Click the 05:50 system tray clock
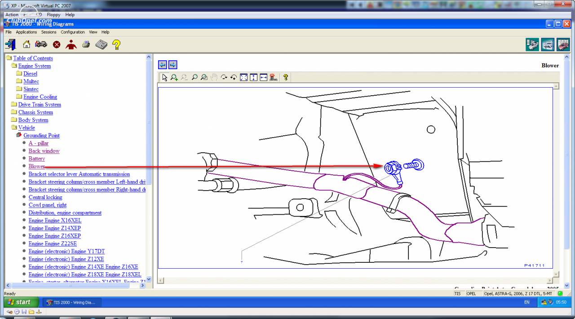 click(561, 302)
